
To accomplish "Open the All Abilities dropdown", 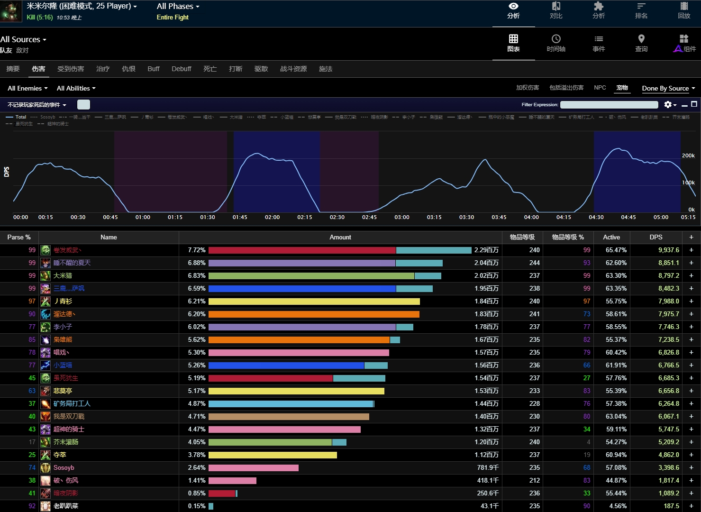I will pyautogui.click(x=76, y=88).
